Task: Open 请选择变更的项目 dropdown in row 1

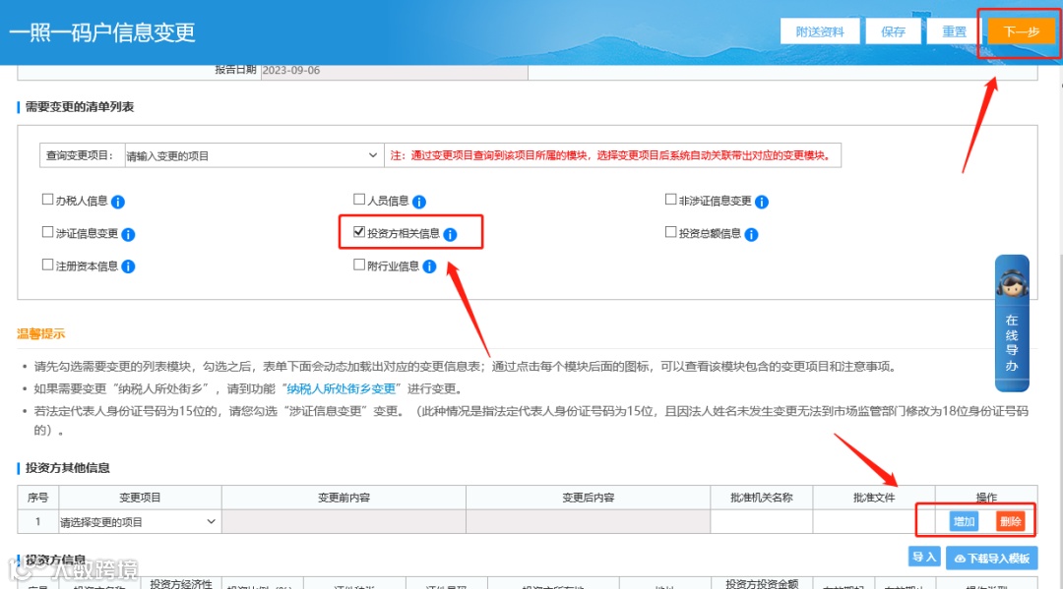Action: [x=139, y=522]
